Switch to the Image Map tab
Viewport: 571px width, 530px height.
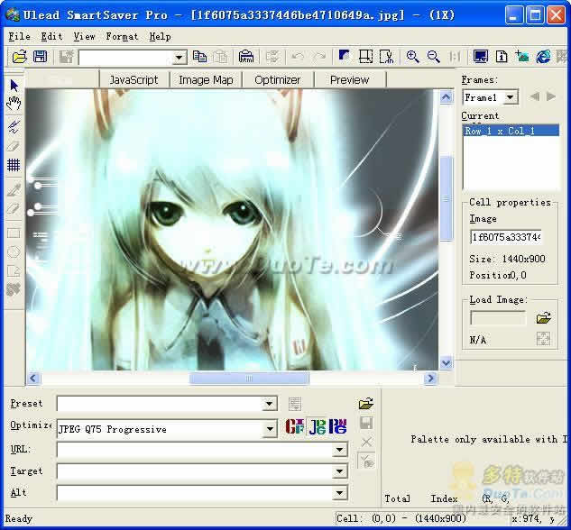(206, 79)
